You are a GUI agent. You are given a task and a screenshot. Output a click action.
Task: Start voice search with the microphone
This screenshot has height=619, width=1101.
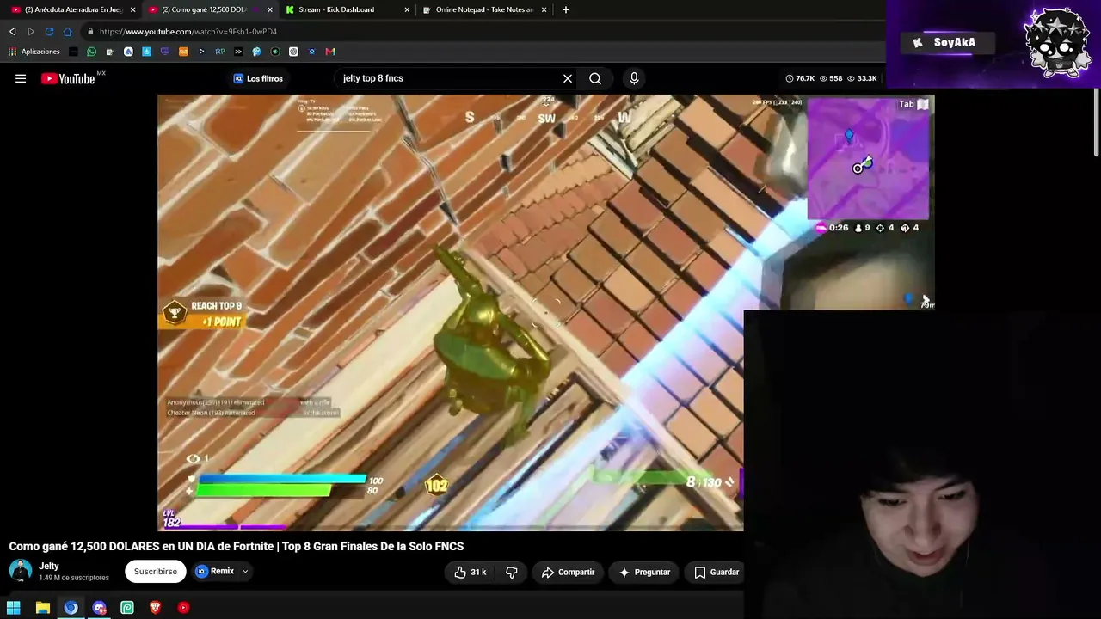[x=634, y=78]
